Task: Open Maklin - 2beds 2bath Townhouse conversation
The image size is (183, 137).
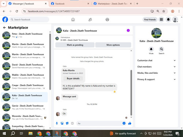Action: click(25, 76)
